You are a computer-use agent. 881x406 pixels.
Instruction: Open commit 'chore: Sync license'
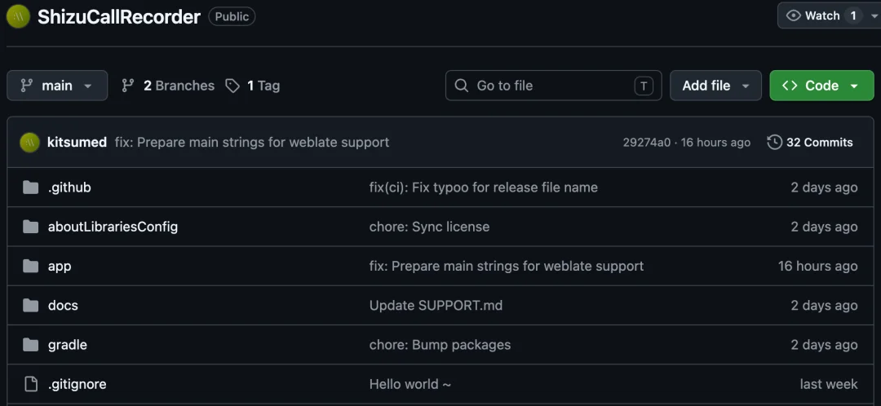[x=429, y=227]
